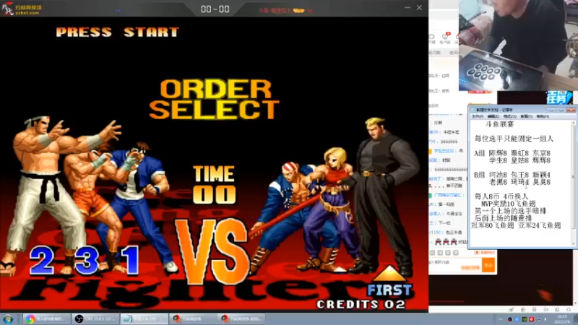The image size is (578, 325).
Task: Click the system tray clock
Action: click(x=562, y=319)
